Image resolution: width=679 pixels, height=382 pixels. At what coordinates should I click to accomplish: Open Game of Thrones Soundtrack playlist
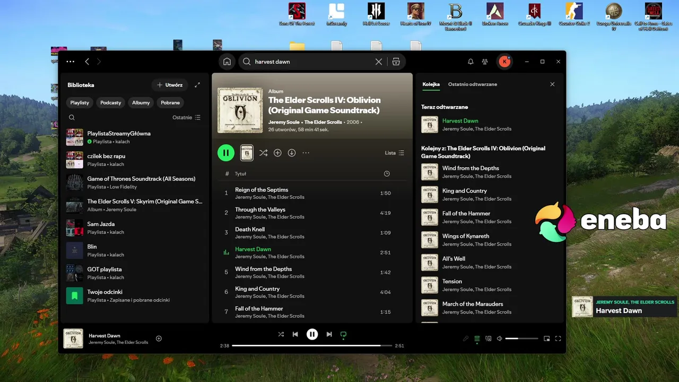[x=134, y=183]
